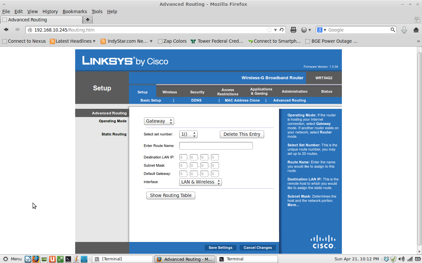Image resolution: width=422 pixels, height=263 pixels.
Task: Reload the page using the refresh icon
Action: (x=282, y=30)
